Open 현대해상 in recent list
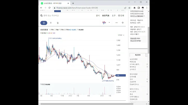The width and height of the screenshot is (188, 105). (133, 67)
